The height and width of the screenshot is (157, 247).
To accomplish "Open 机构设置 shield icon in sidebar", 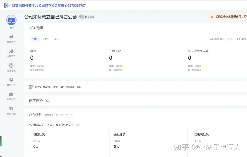I will click(x=11, y=108).
